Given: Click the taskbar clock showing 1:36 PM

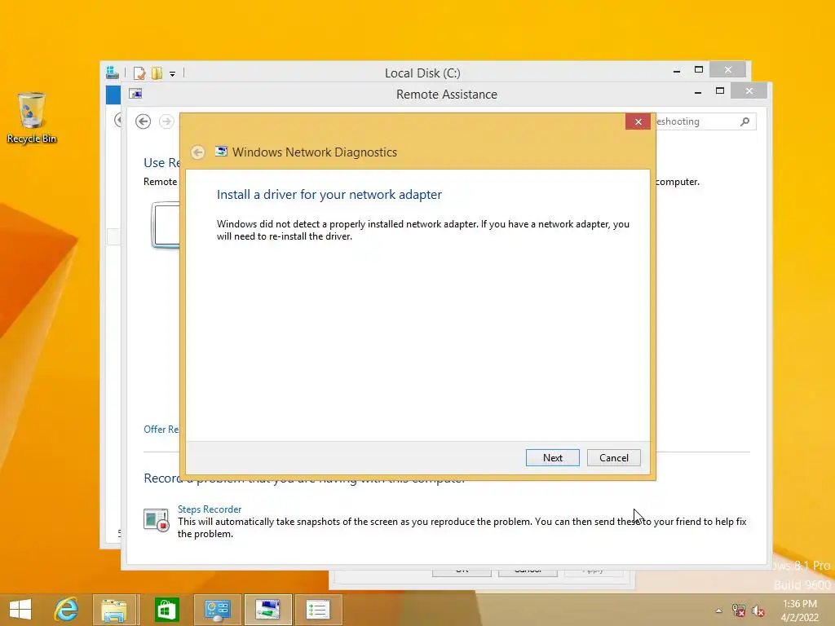Looking at the screenshot, I should [799, 611].
